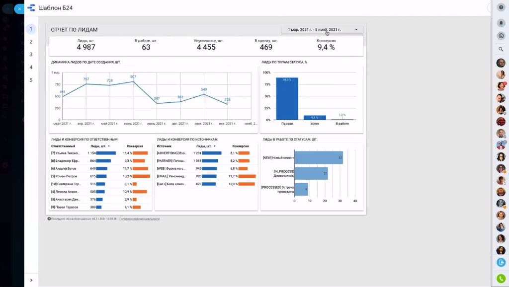Open report page 4
The image size is (509, 287).
pyautogui.click(x=31, y=67)
